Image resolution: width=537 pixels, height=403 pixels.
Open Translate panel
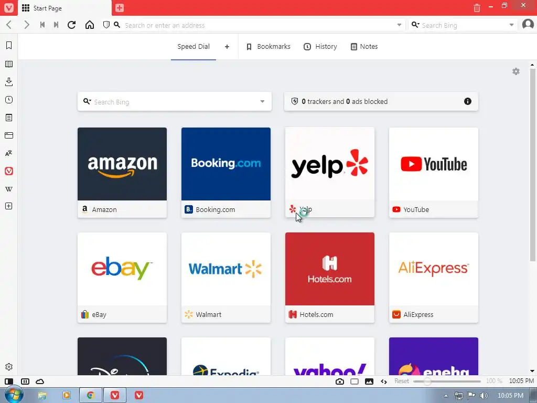[x=9, y=153]
